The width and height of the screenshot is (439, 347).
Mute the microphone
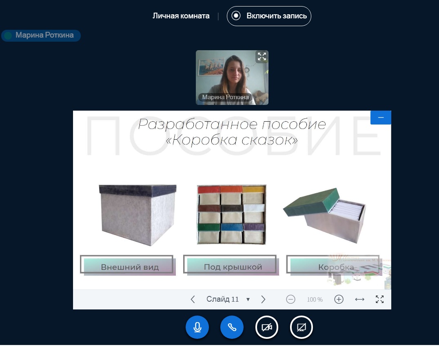pyautogui.click(x=197, y=327)
